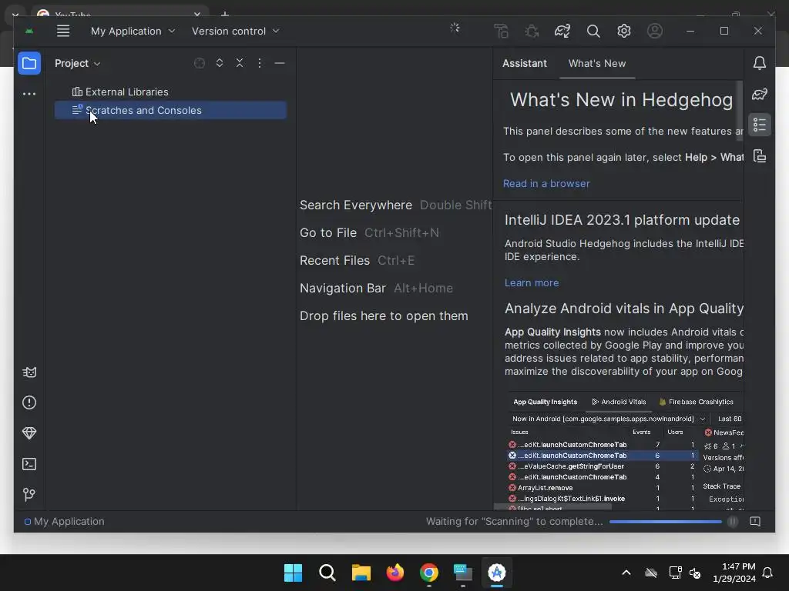Viewport: 789px width, 591px height.
Task: Open the Notifications bell
Action: pyautogui.click(x=759, y=63)
